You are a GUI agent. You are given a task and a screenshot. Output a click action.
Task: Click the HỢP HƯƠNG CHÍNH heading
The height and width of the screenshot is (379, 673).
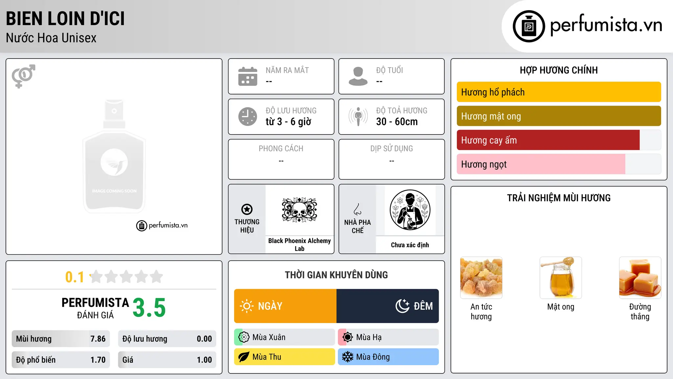(559, 70)
